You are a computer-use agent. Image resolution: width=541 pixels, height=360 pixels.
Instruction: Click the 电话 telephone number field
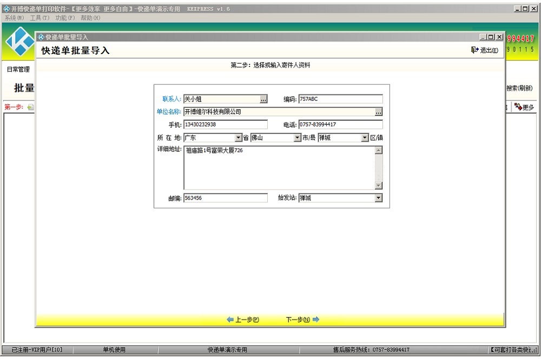click(x=340, y=124)
